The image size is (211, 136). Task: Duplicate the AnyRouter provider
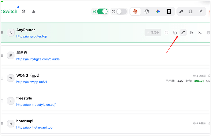coord(175,32)
